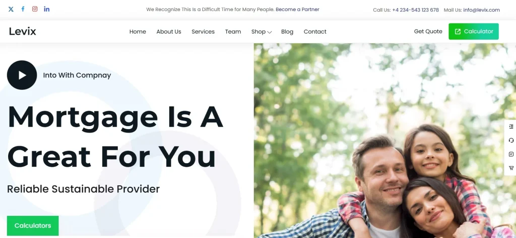Go to the Home menu item
Screen dimensions: 516x238
tap(138, 32)
